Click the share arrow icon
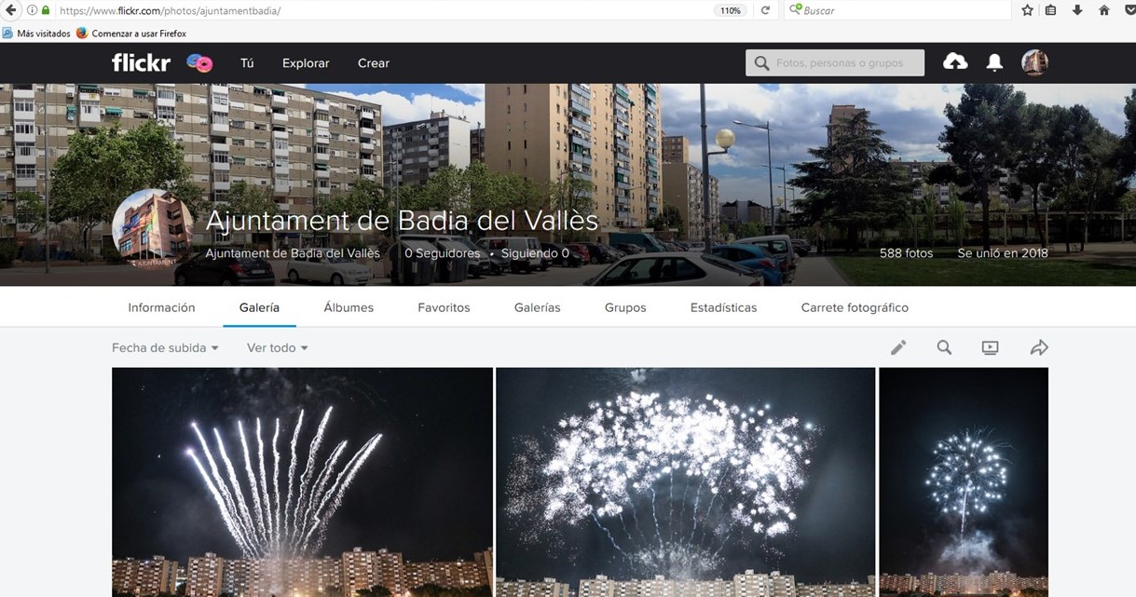The height and width of the screenshot is (597, 1136). [1039, 347]
